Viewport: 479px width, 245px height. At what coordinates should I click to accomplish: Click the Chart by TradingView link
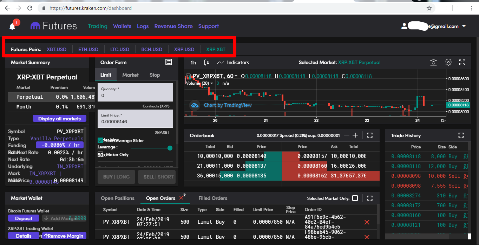point(228,105)
